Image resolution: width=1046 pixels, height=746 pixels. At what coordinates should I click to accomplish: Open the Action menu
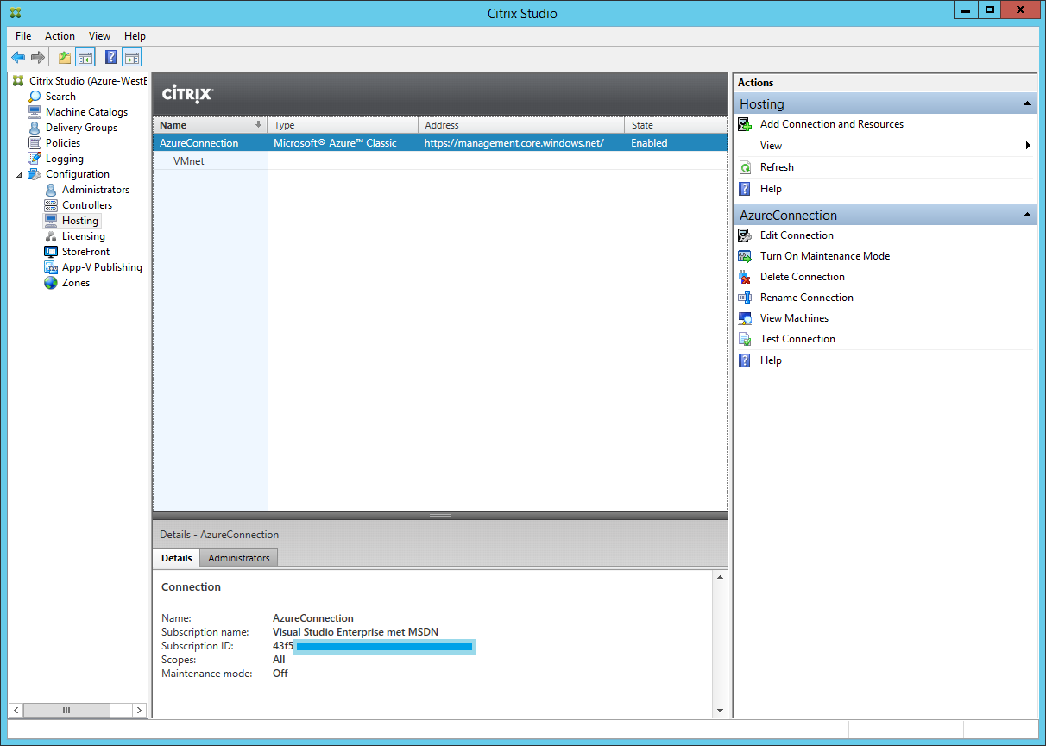pos(60,36)
